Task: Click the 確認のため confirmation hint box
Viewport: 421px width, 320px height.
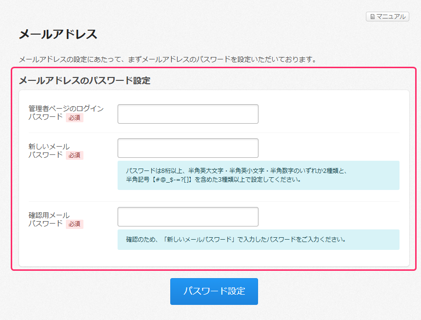Action: pos(258,240)
